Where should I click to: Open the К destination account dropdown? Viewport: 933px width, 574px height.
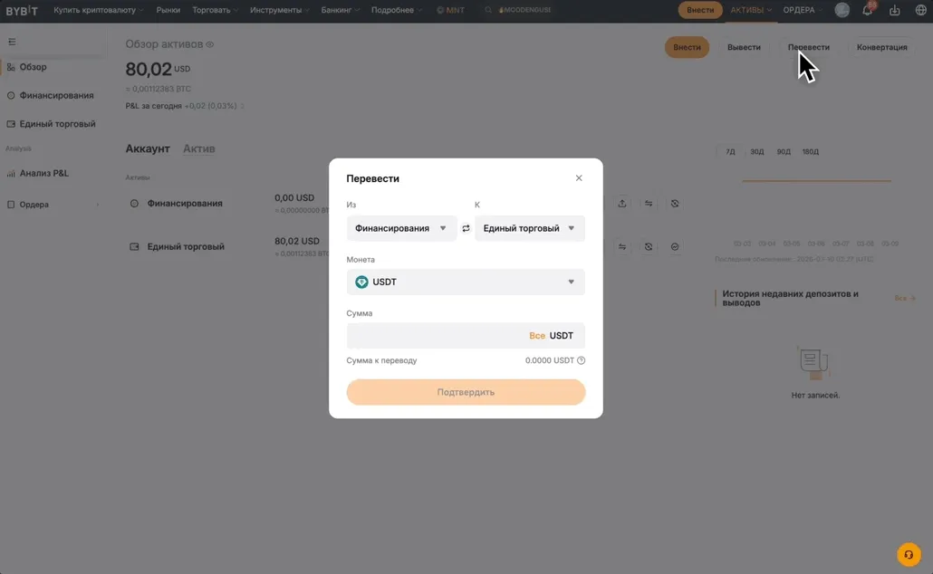[x=529, y=228]
